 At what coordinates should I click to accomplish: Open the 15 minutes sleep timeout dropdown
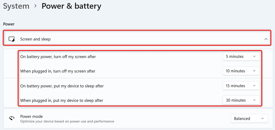click(x=241, y=86)
